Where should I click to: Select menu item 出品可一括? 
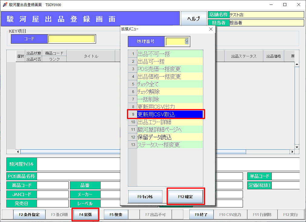[x=170, y=61]
